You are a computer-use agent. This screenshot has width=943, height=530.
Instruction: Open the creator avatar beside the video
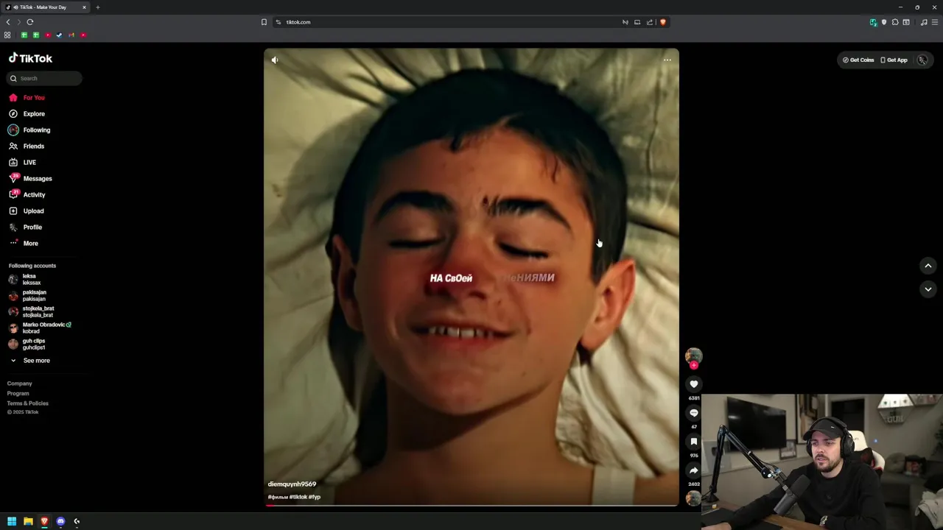coord(693,356)
